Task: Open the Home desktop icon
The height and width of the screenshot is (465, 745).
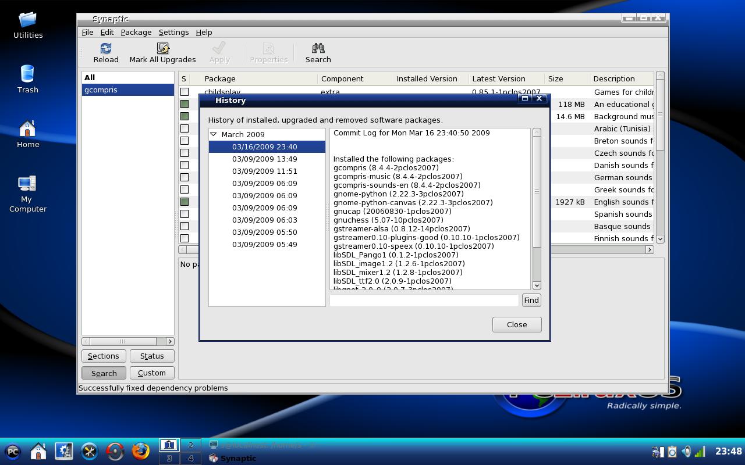Action: (27, 128)
